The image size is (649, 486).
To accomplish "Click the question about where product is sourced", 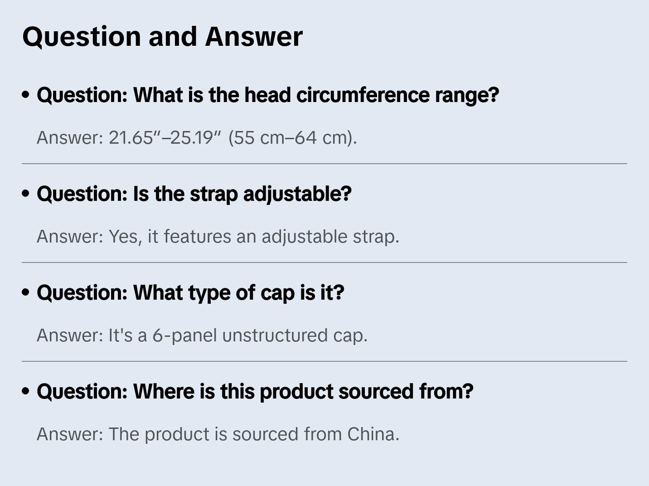I will pos(255,392).
